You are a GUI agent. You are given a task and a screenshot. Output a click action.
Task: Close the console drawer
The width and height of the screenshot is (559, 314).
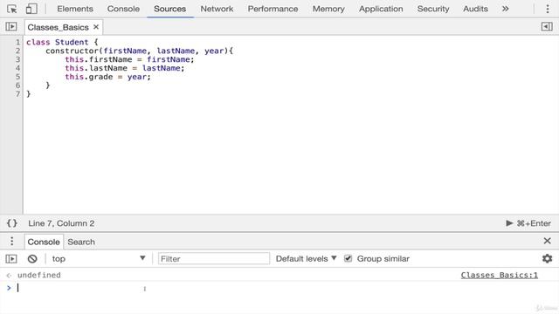[548, 241]
